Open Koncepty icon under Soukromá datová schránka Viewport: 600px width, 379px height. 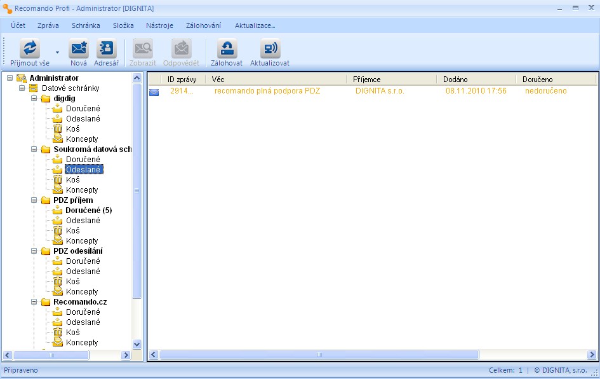57,190
